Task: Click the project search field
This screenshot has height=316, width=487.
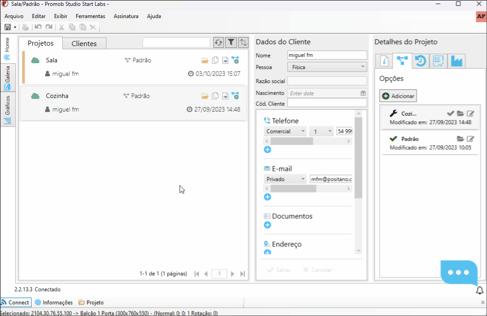Action: (176, 42)
